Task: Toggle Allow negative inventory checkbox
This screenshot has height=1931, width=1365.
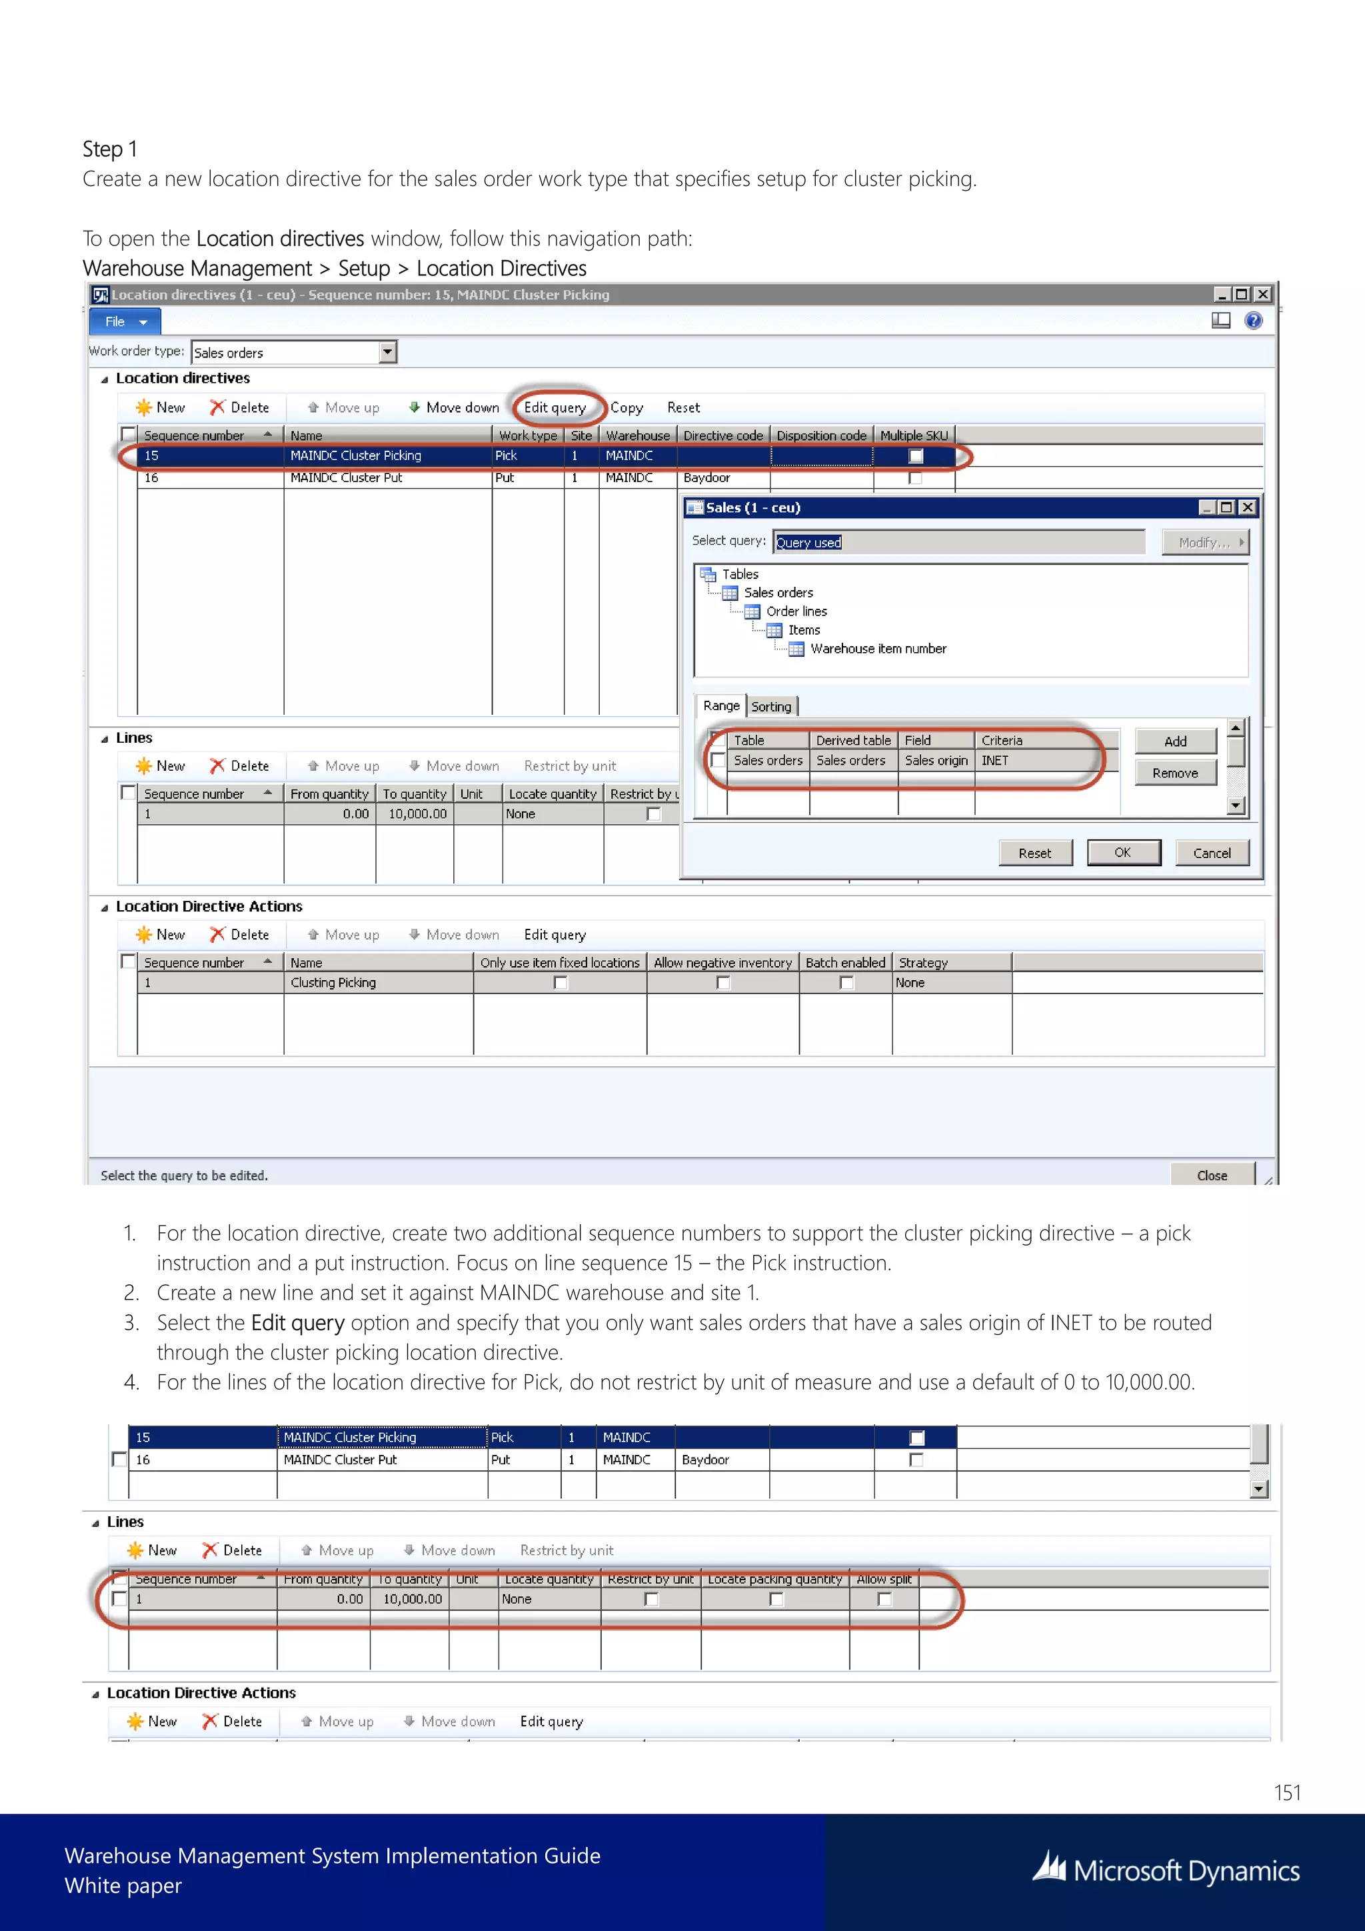Action: [723, 982]
